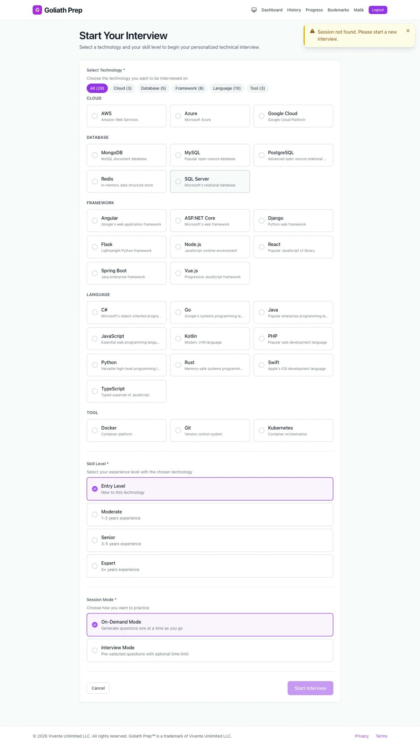Open the History page
Viewport: 420px width, 746px height.
[294, 10]
